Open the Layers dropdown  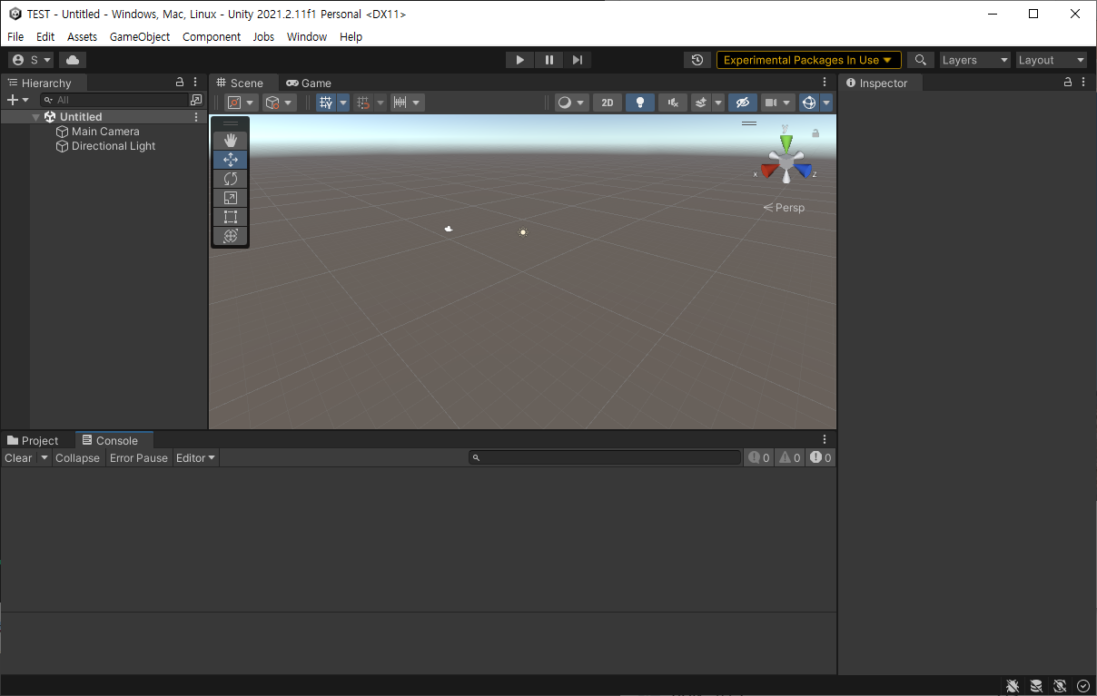(975, 60)
